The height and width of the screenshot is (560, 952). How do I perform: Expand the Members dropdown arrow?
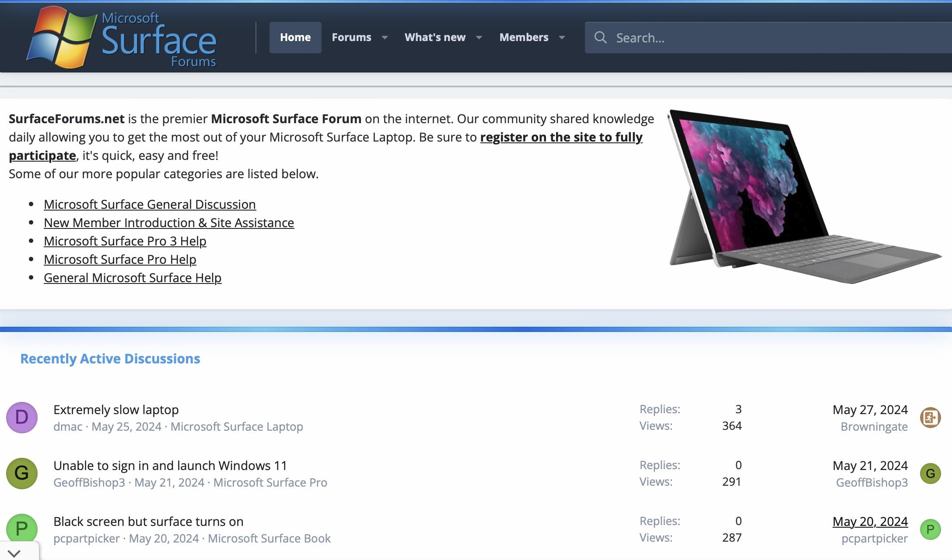(x=562, y=38)
